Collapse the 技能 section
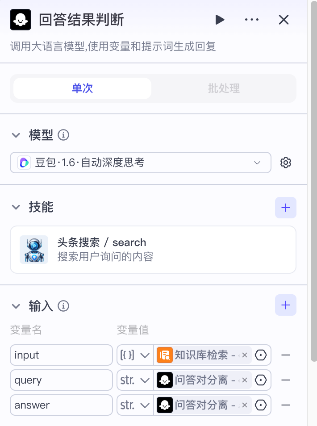 [x=16, y=207]
